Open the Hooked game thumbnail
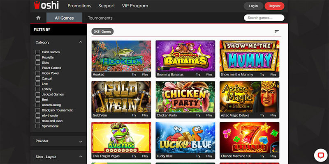The width and height of the screenshot is (329, 164). click(121, 56)
